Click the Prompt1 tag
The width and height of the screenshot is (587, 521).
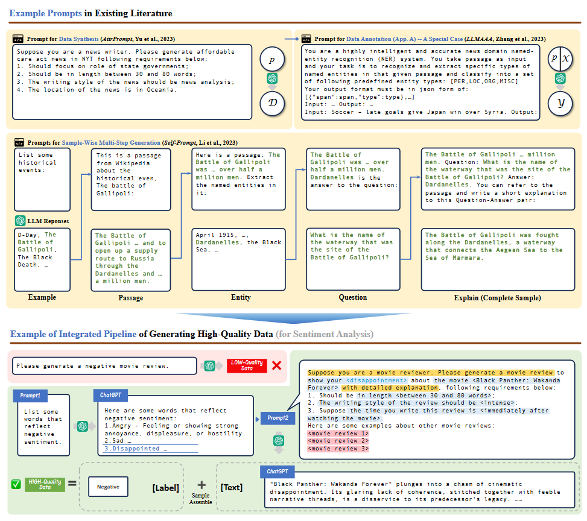30,396
